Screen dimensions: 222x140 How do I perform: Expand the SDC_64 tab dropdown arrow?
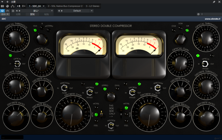(x=44, y=6)
